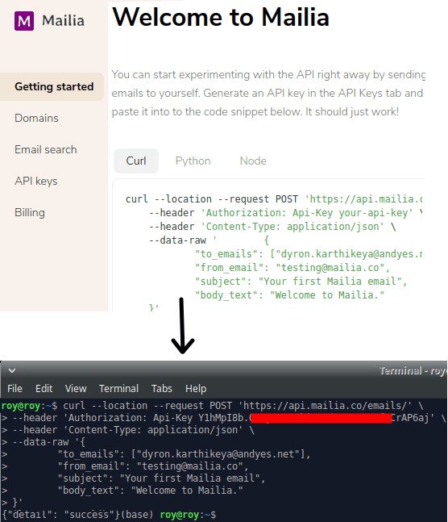Open the terminal File menu
The height and width of the screenshot is (522, 448).
(15, 389)
